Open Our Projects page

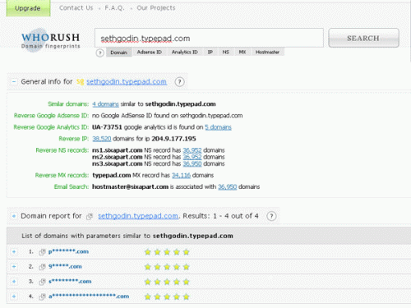coord(156,8)
